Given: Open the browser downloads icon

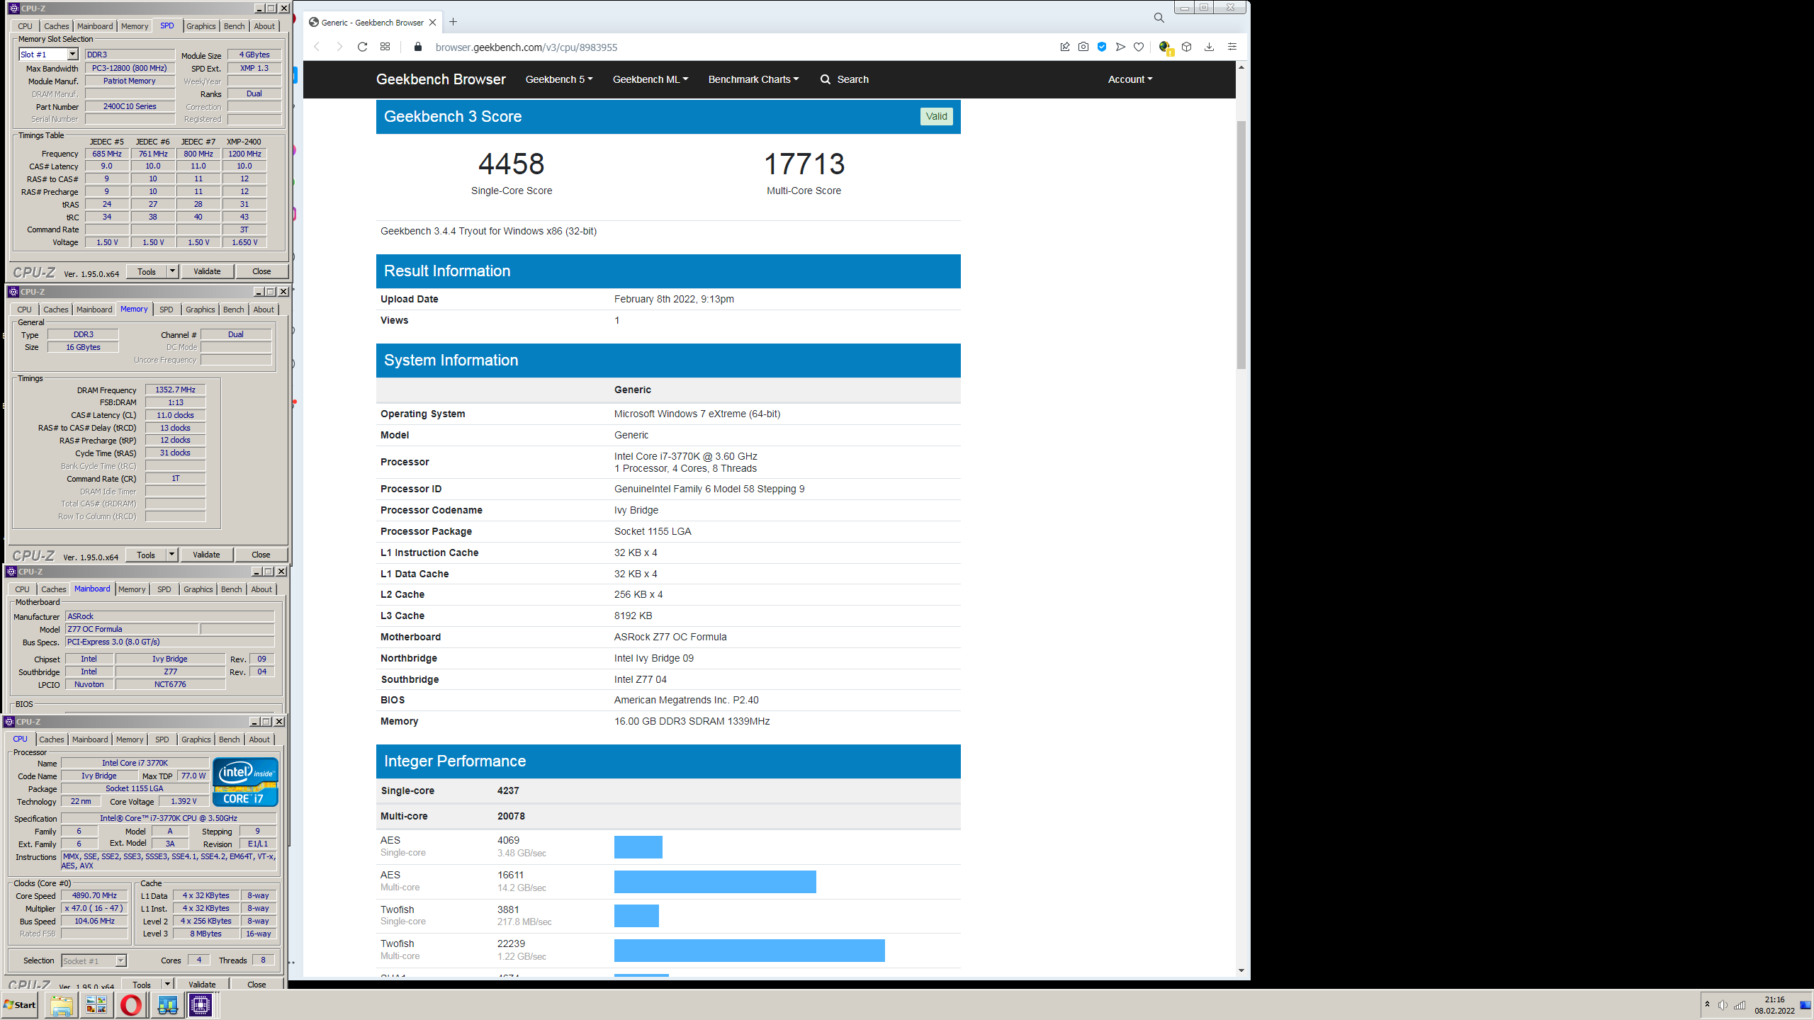Looking at the screenshot, I should [x=1210, y=47].
